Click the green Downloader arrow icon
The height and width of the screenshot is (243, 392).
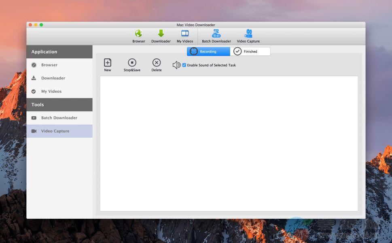click(161, 34)
